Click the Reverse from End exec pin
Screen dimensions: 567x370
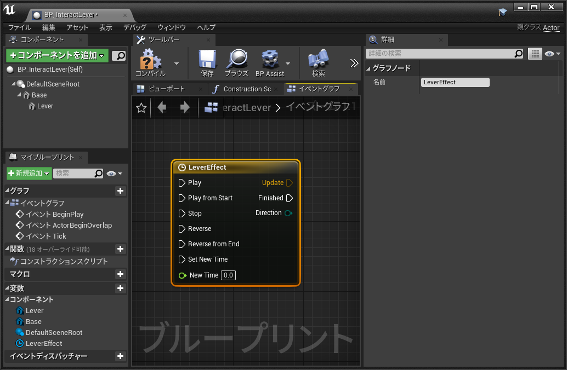pyautogui.click(x=182, y=244)
